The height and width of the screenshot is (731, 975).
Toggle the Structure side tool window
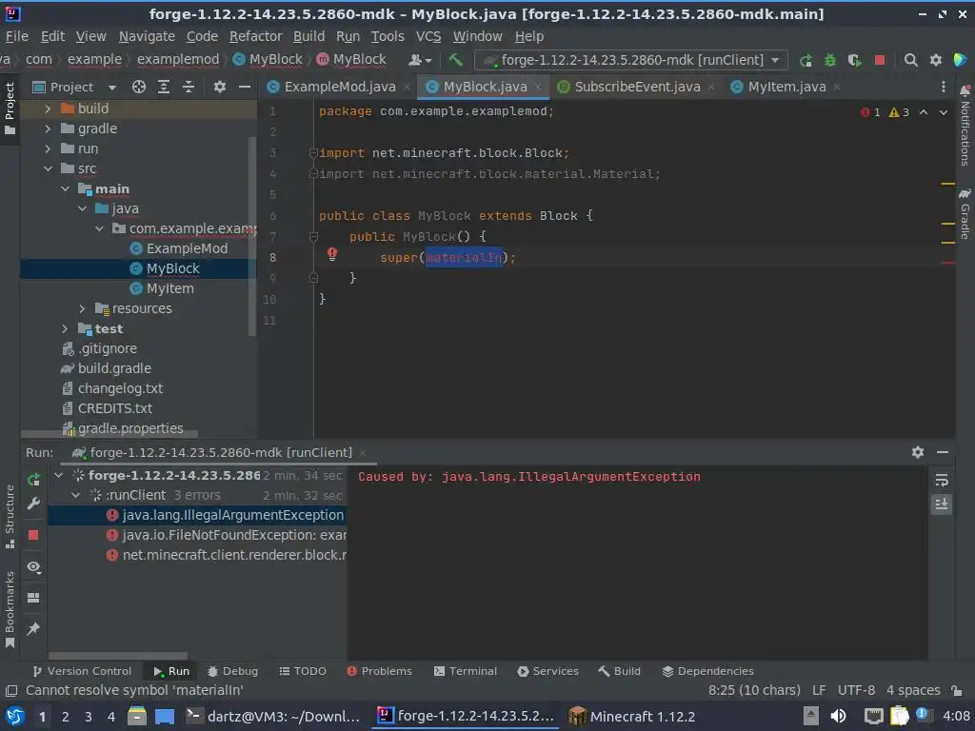coord(10,517)
